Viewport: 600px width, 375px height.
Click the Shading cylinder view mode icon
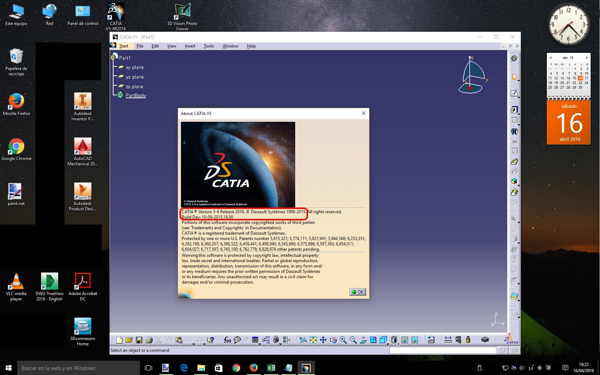pyautogui.click(x=394, y=340)
